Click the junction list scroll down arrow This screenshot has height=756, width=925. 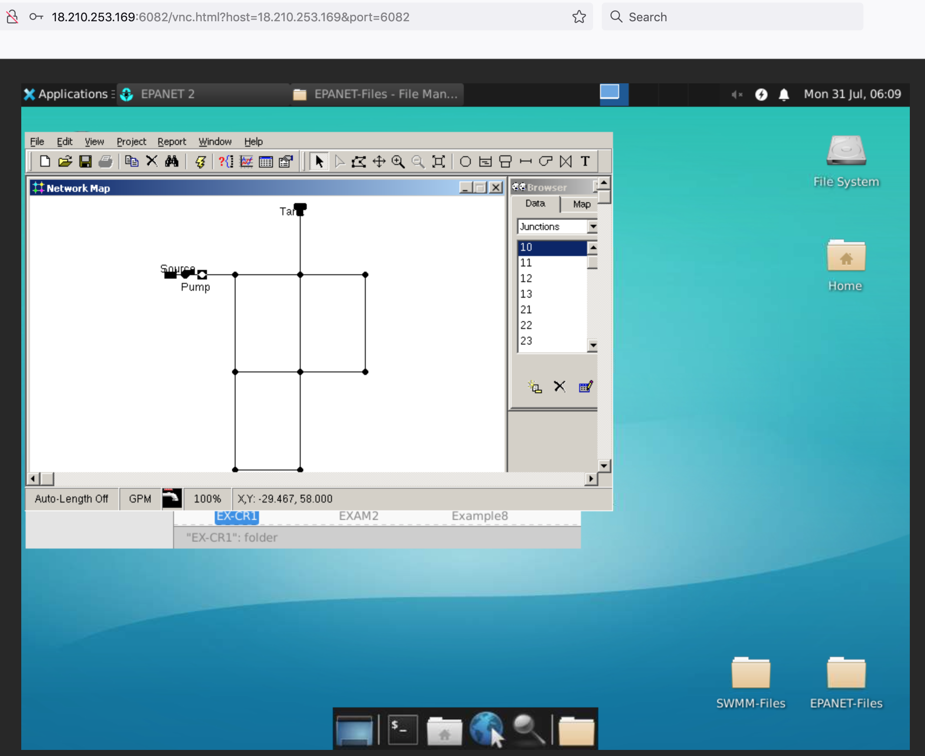[592, 346]
